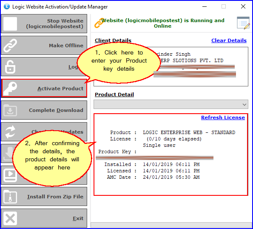Click the zip folder icon

click(x=10, y=197)
